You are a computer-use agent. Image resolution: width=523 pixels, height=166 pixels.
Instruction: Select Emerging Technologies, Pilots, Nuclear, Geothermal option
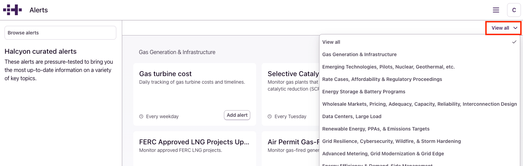coord(420,67)
